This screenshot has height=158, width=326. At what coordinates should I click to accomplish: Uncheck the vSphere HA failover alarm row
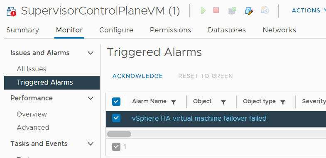(x=116, y=118)
